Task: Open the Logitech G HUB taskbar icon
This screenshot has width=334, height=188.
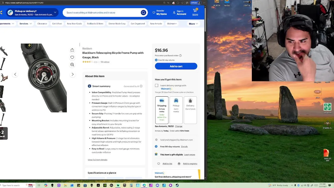Action: coord(111,185)
